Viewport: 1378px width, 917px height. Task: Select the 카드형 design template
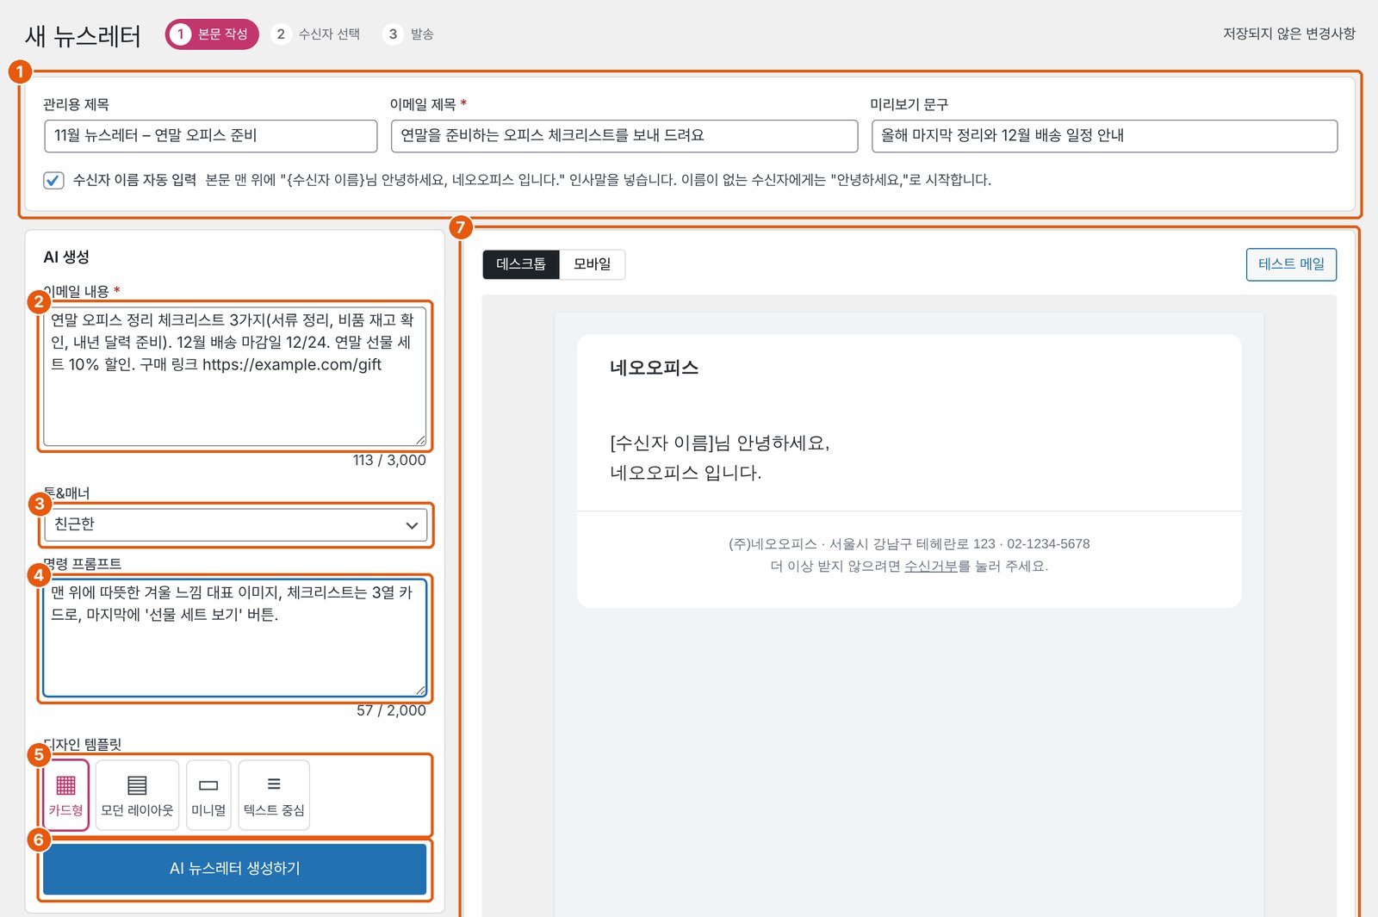pos(65,795)
